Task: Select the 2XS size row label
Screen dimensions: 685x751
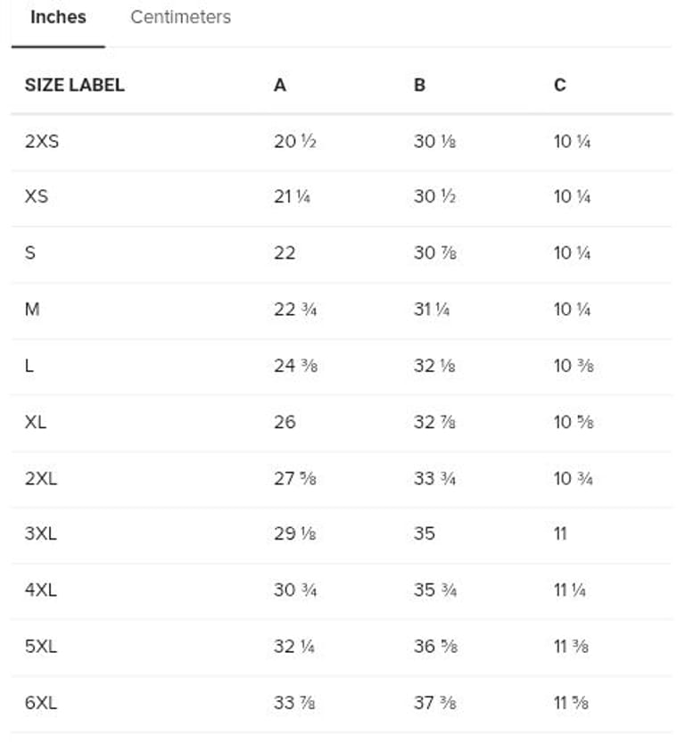Action: pos(42,141)
